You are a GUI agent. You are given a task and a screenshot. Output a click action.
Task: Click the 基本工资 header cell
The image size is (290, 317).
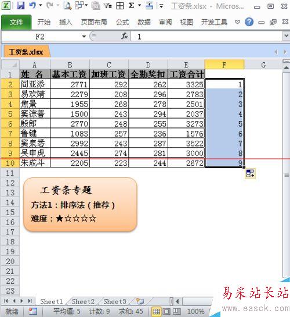pyautogui.click(x=70, y=74)
